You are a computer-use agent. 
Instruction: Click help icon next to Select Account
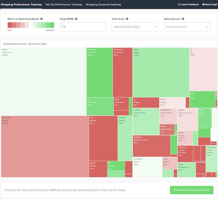(183, 19)
